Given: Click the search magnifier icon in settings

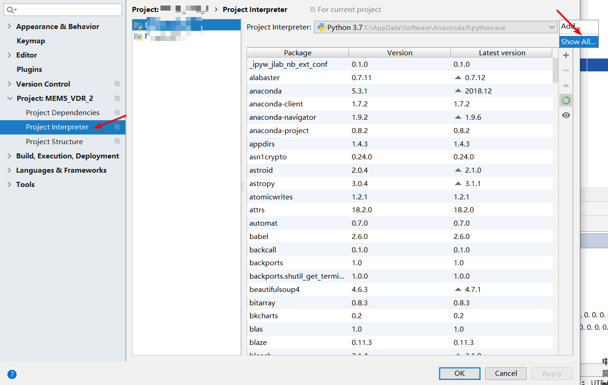Looking at the screenshot, I should click(x=11, y=10).
